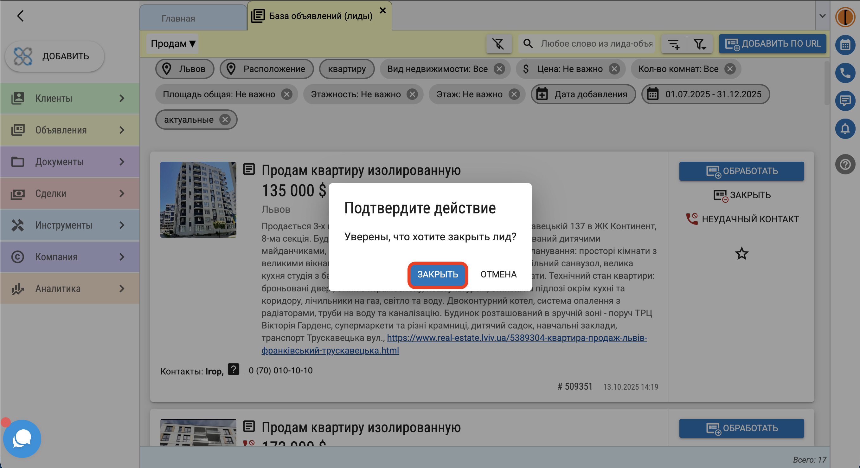
Task: Open the first listing's building thumbnail
Action: coord(198,200)
